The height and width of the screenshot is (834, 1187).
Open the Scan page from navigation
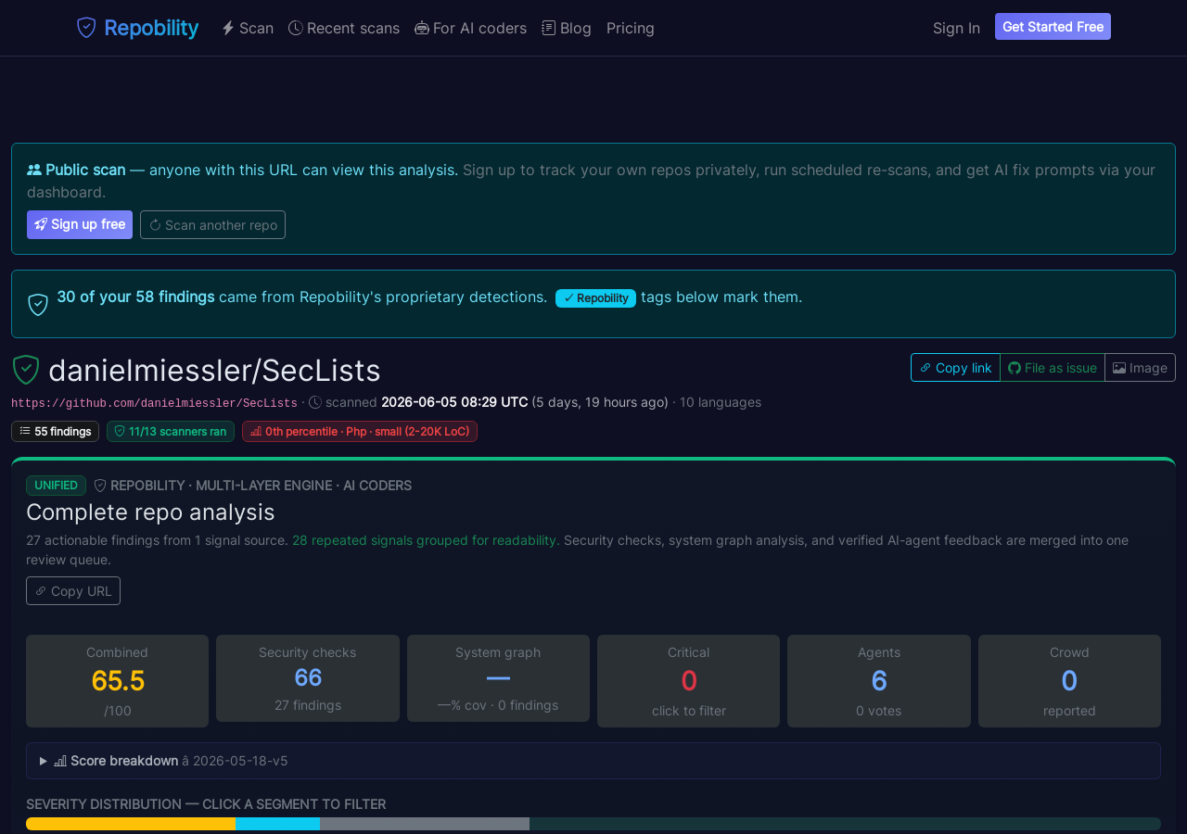[248, 28]
